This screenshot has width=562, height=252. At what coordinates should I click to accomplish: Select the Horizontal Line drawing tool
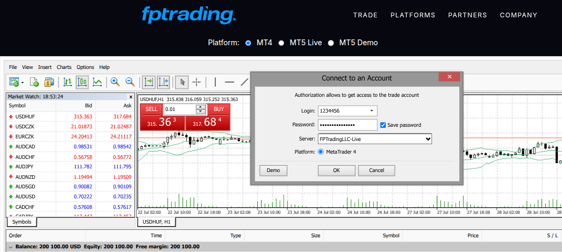click(x=229, y=82)
